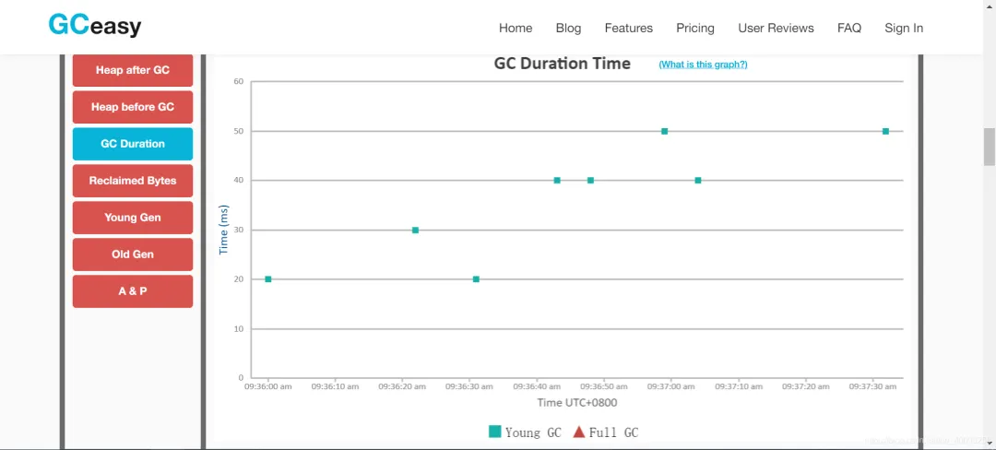Click the first 20 ms data point at 09:36:00

[x=268, y=279]
